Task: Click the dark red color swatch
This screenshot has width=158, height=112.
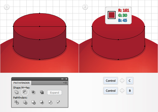Action: 112,15
